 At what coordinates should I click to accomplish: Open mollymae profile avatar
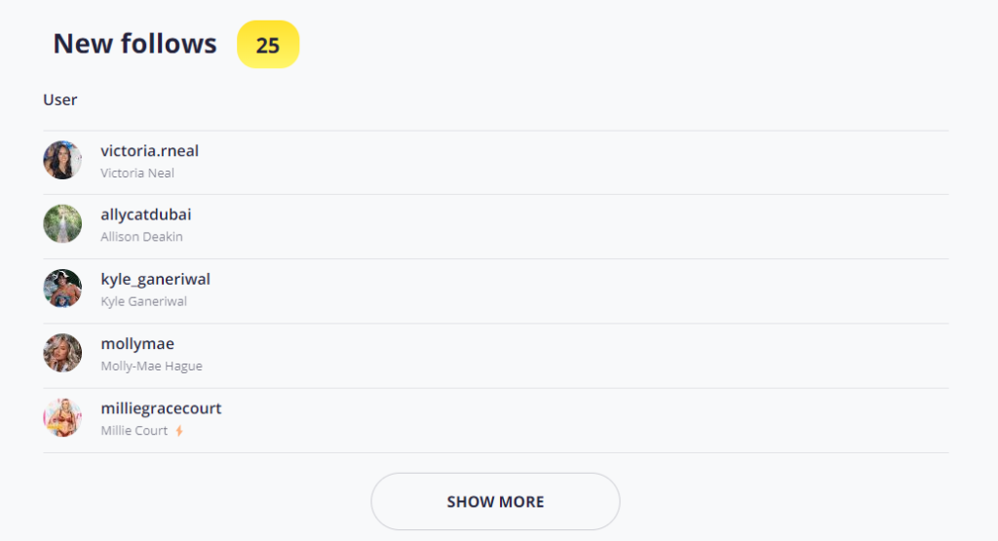[x=62, y=353]
